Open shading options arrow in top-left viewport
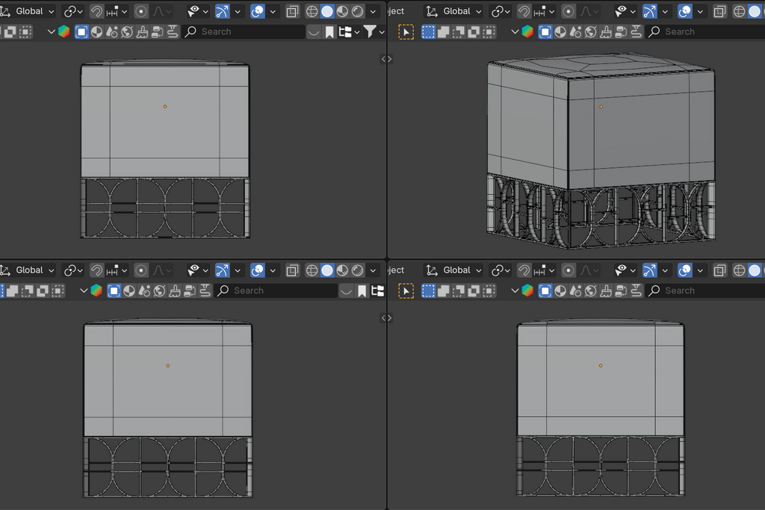Viewport: 765px width, 510px height. [373, 11]
